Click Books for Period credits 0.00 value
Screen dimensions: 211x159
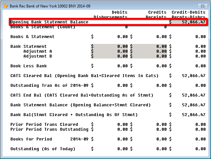(x=162, y=139)
